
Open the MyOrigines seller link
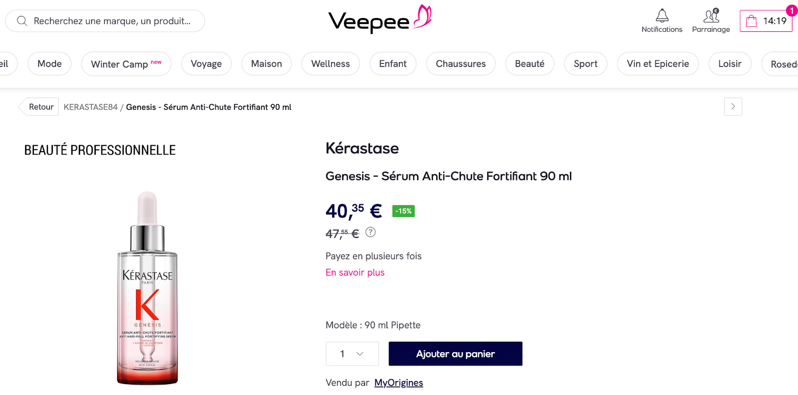point(398,383)
